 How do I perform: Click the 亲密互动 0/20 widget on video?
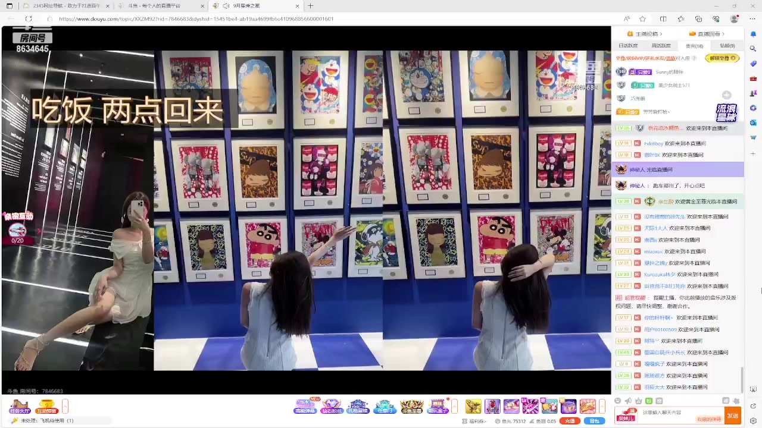pos(18,228)
